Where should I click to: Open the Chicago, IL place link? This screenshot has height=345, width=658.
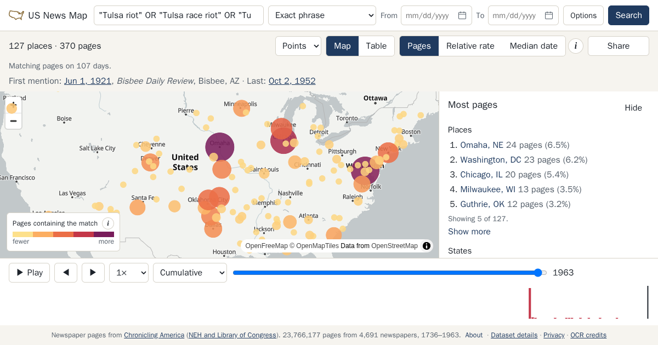(481, 175)
